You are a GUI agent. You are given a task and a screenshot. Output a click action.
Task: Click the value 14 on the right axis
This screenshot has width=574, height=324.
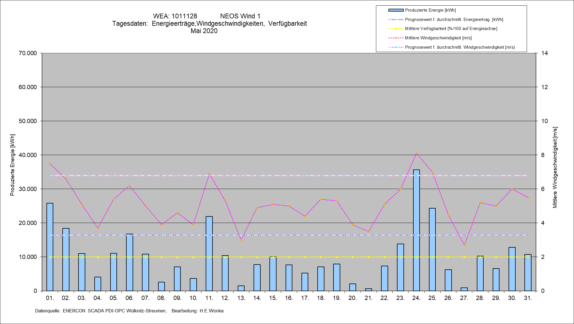tap(544, 53)
